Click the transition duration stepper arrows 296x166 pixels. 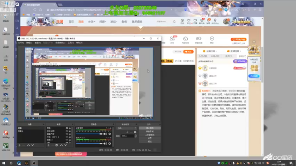click(135, 136)
